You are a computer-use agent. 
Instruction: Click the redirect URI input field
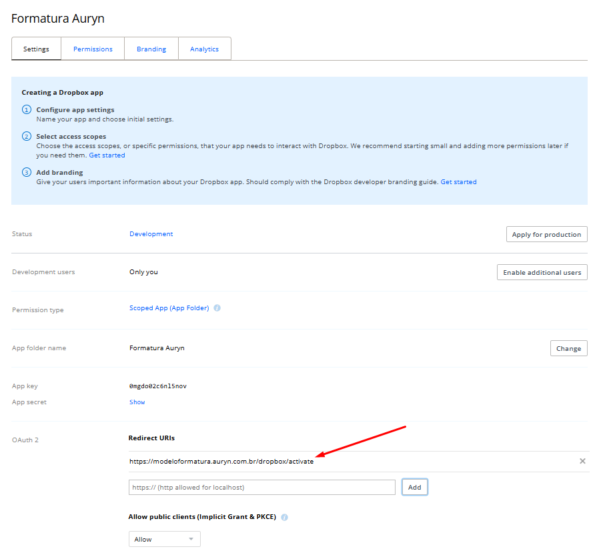262,487
